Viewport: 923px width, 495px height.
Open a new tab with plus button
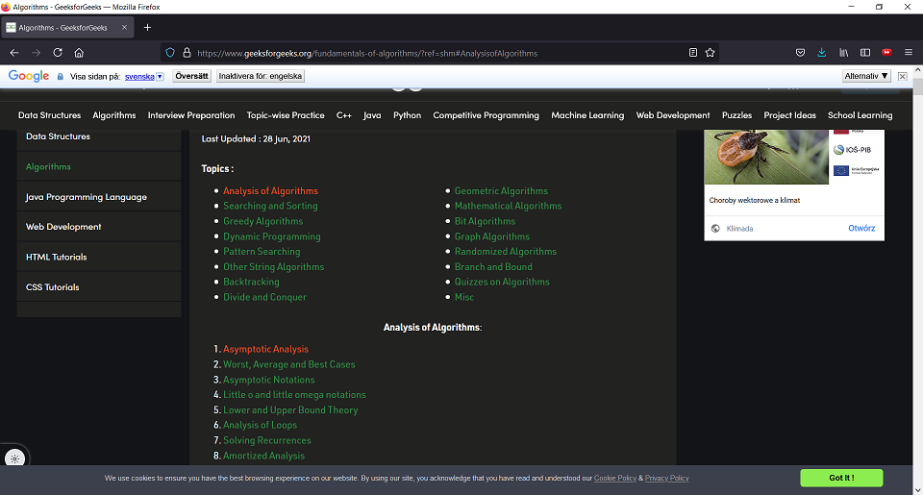coord(147,28)
